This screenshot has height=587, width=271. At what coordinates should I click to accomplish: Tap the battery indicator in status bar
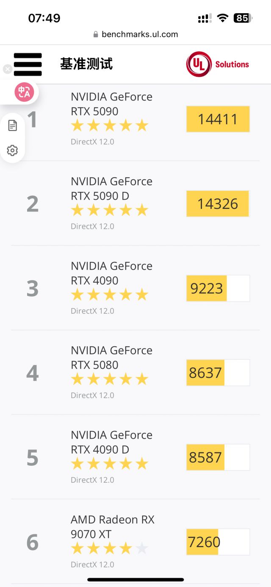(243, 18)
